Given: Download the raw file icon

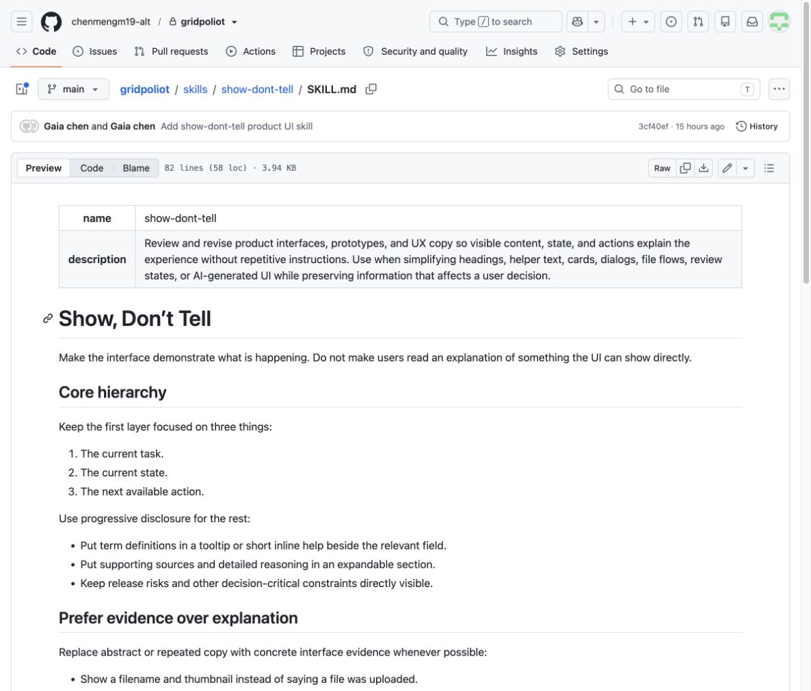Looking at the screenshot, I should point(704,168).
